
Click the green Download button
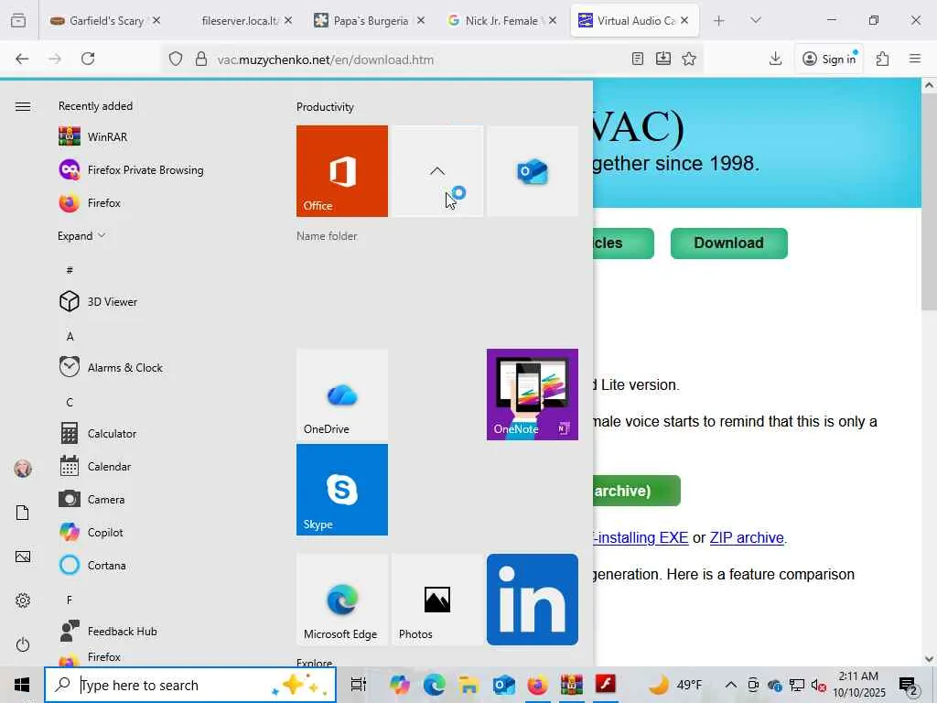point(729,243)
